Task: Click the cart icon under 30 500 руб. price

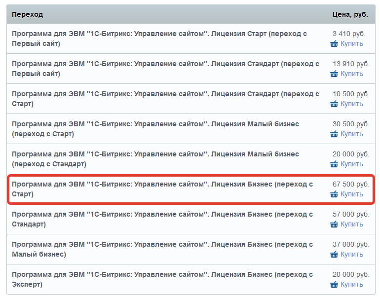Action: coord(334,134)
